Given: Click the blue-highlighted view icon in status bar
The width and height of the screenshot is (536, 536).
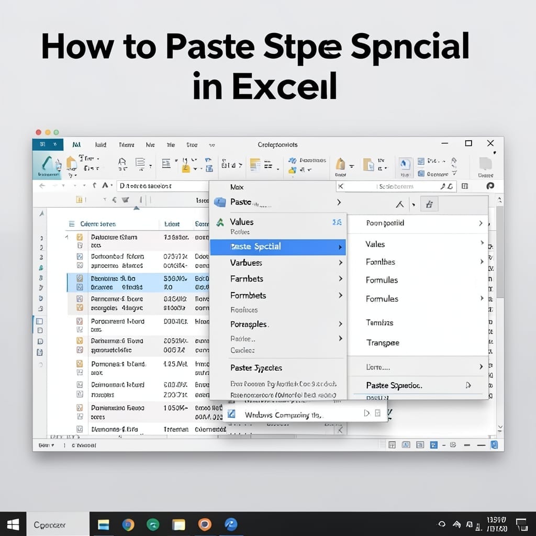Looking at the screenshot, I should point(433,445).
